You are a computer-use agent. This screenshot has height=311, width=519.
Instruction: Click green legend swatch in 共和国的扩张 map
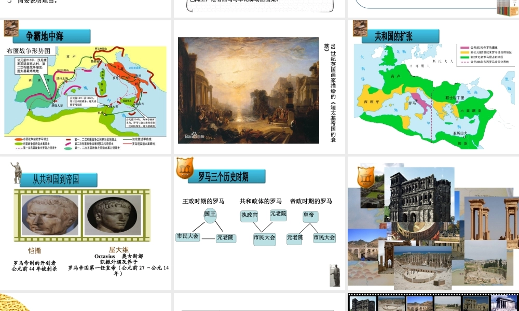[465, 57]
